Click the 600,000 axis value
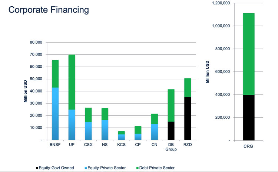The height and width of the screenshot is (172, 278). pyautogui.click(x=222, y=72)
